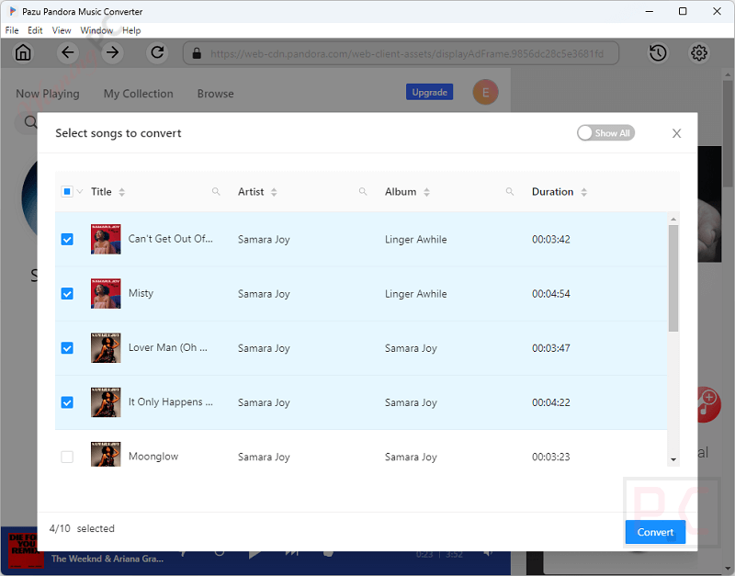
Task: Toggle the Show All switch
Action: (605, 133)
